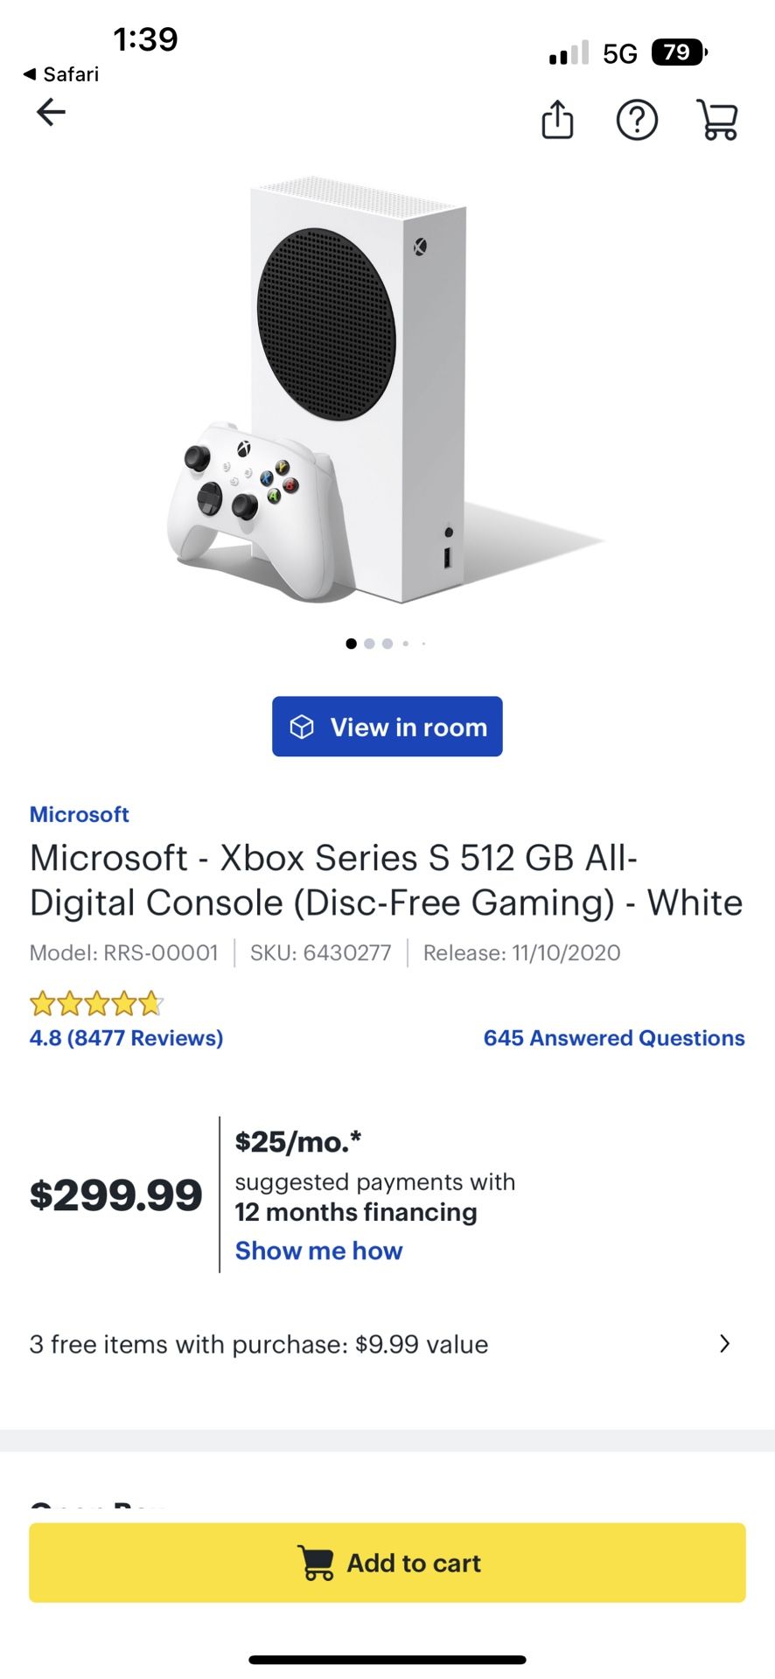Open the 4.8 (8477 Reviews) link
775x1679 pixels.
coord(127,1038)
